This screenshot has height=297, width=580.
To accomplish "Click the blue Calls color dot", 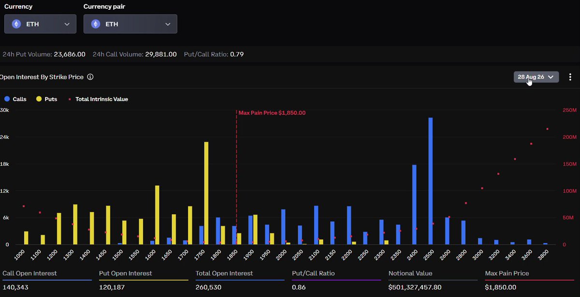I will 7,99.
